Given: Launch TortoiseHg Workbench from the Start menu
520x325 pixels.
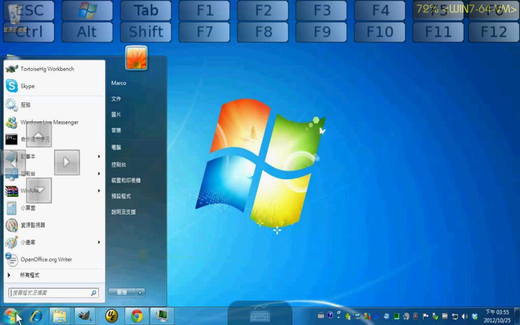Looking at the screenshot, I should (47, 69).
